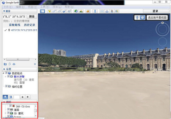Viewport: 171px width, 119px height.
Task: Uncheck the 临时位置 folder checkbox
Action: coord(6,86)
